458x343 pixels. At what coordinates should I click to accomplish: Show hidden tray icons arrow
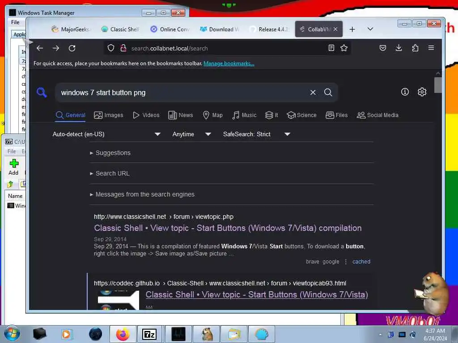tap(380, 335)
